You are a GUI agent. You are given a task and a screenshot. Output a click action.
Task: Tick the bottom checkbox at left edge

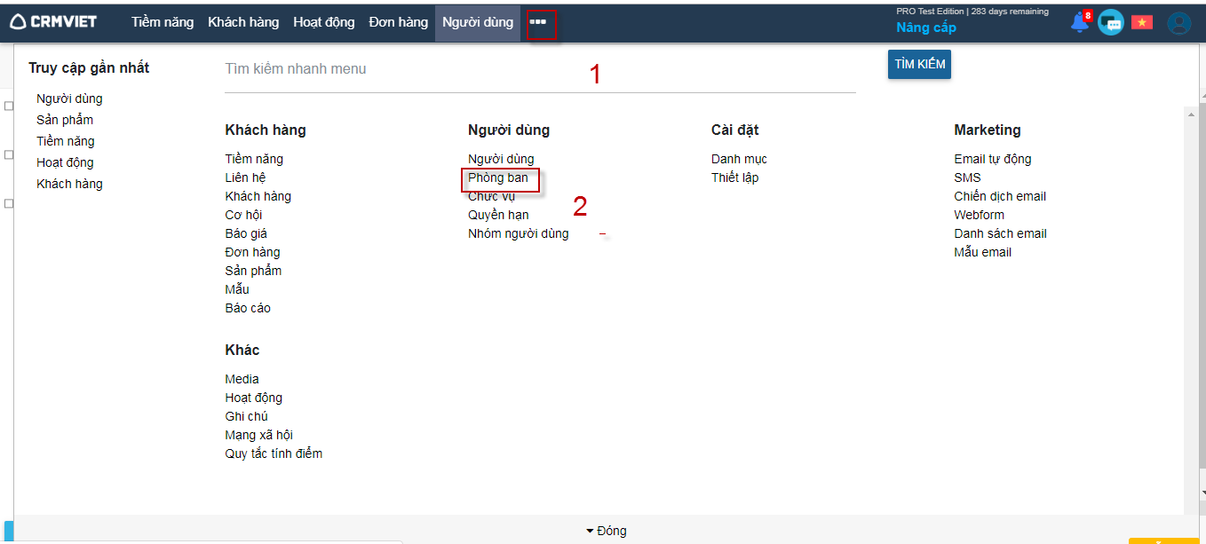point(8,203)
